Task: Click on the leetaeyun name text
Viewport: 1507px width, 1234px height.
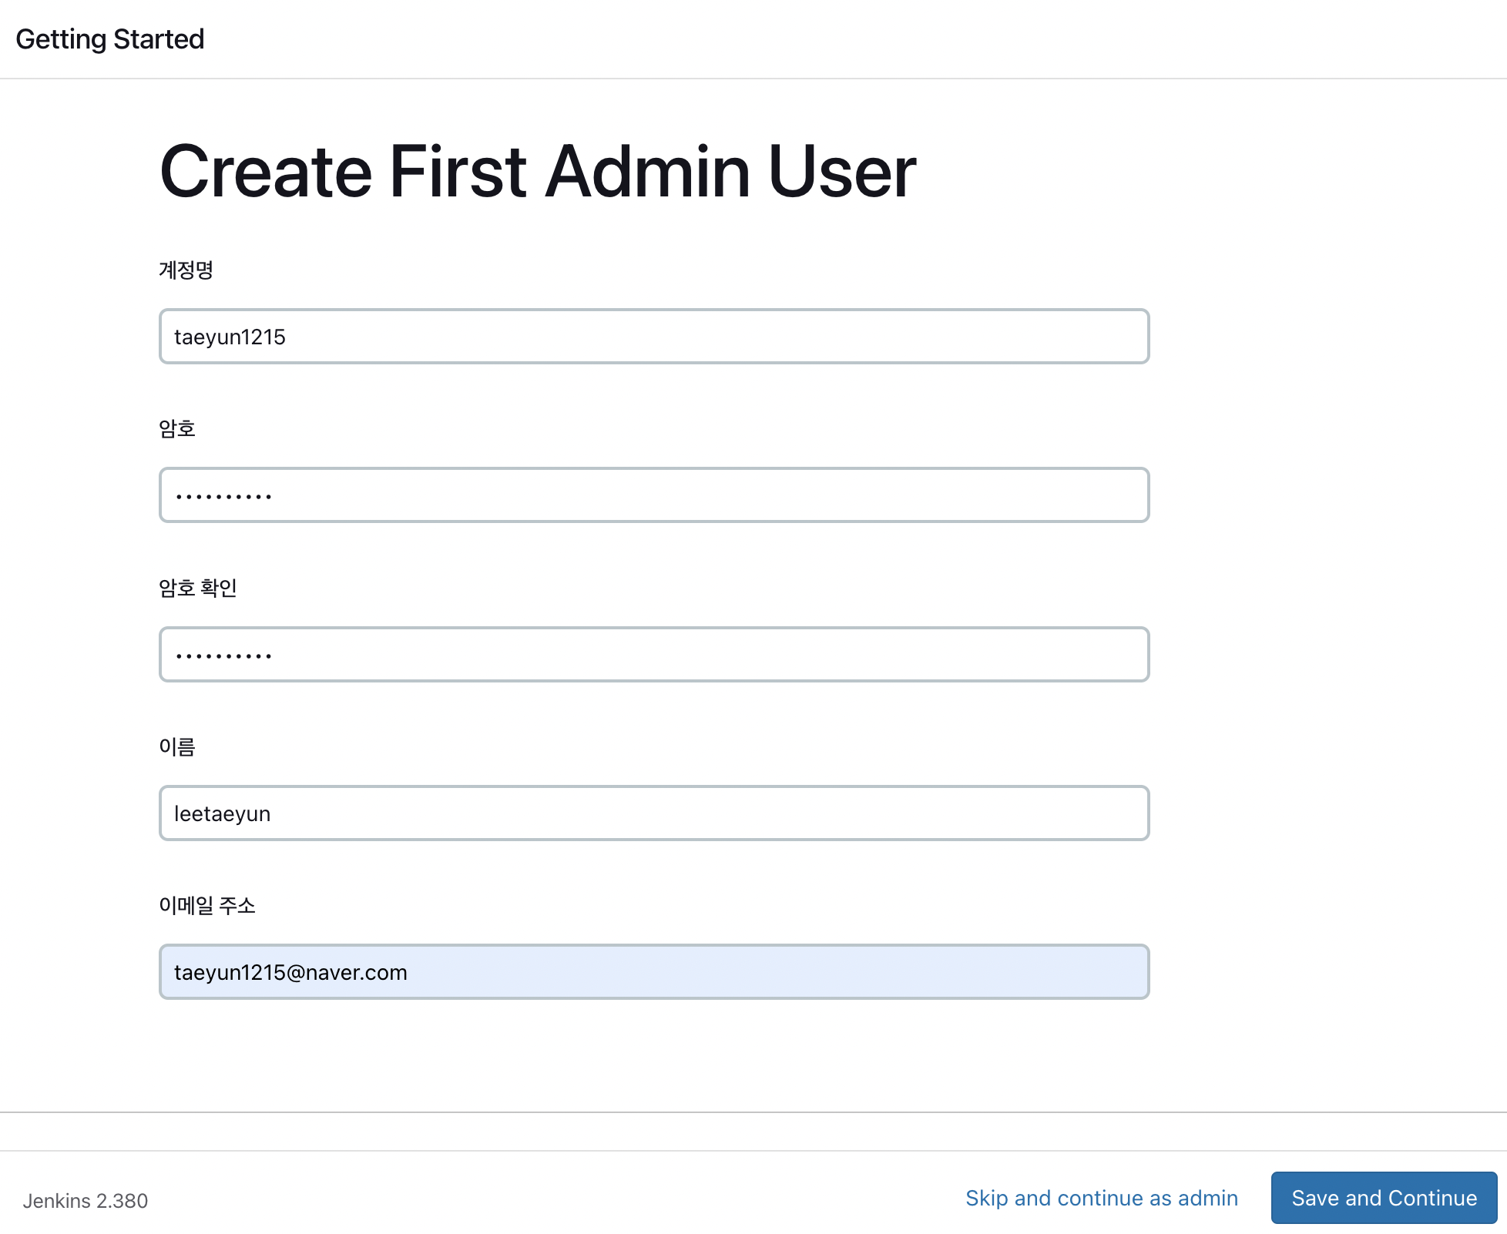Action: pos(222,814)
